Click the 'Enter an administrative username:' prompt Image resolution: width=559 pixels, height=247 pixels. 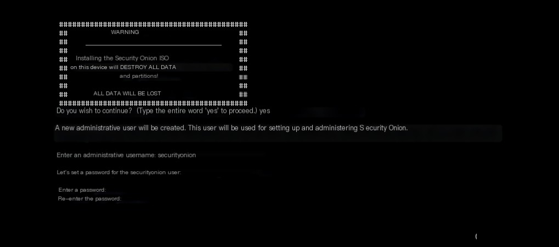point(106,155)
